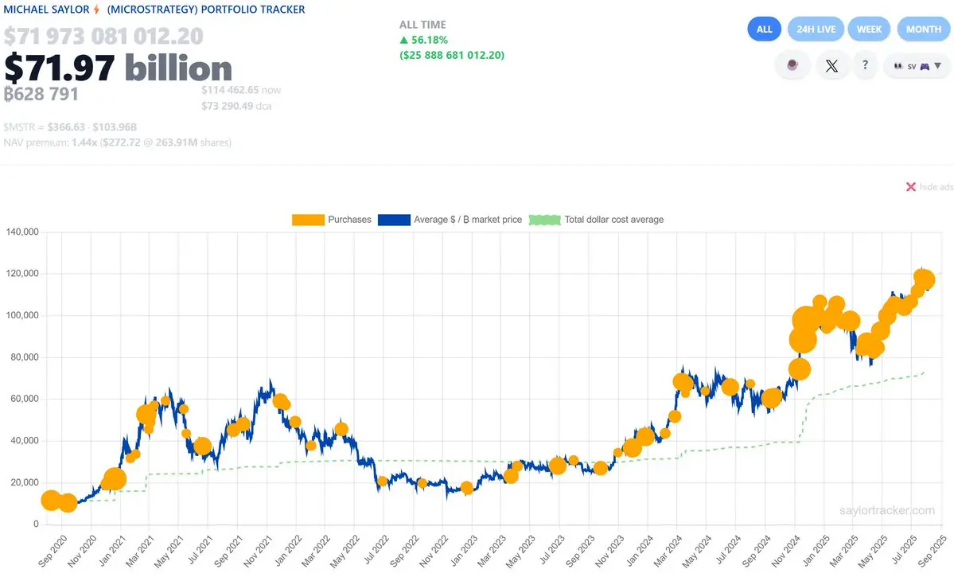Click the orange Purchases color swatch
This screenshot has height=577, width=954.
(308, 220)
